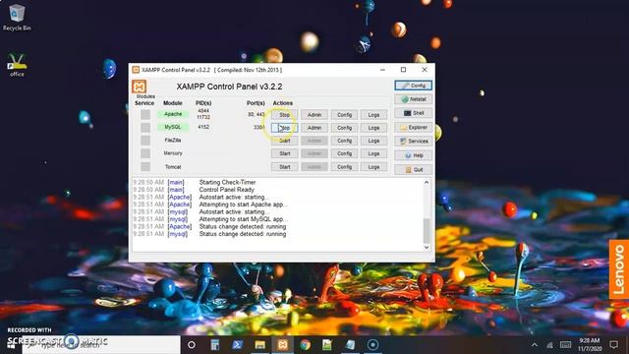
Task: Open Mercury Logs list
Action: click(373, 153)
